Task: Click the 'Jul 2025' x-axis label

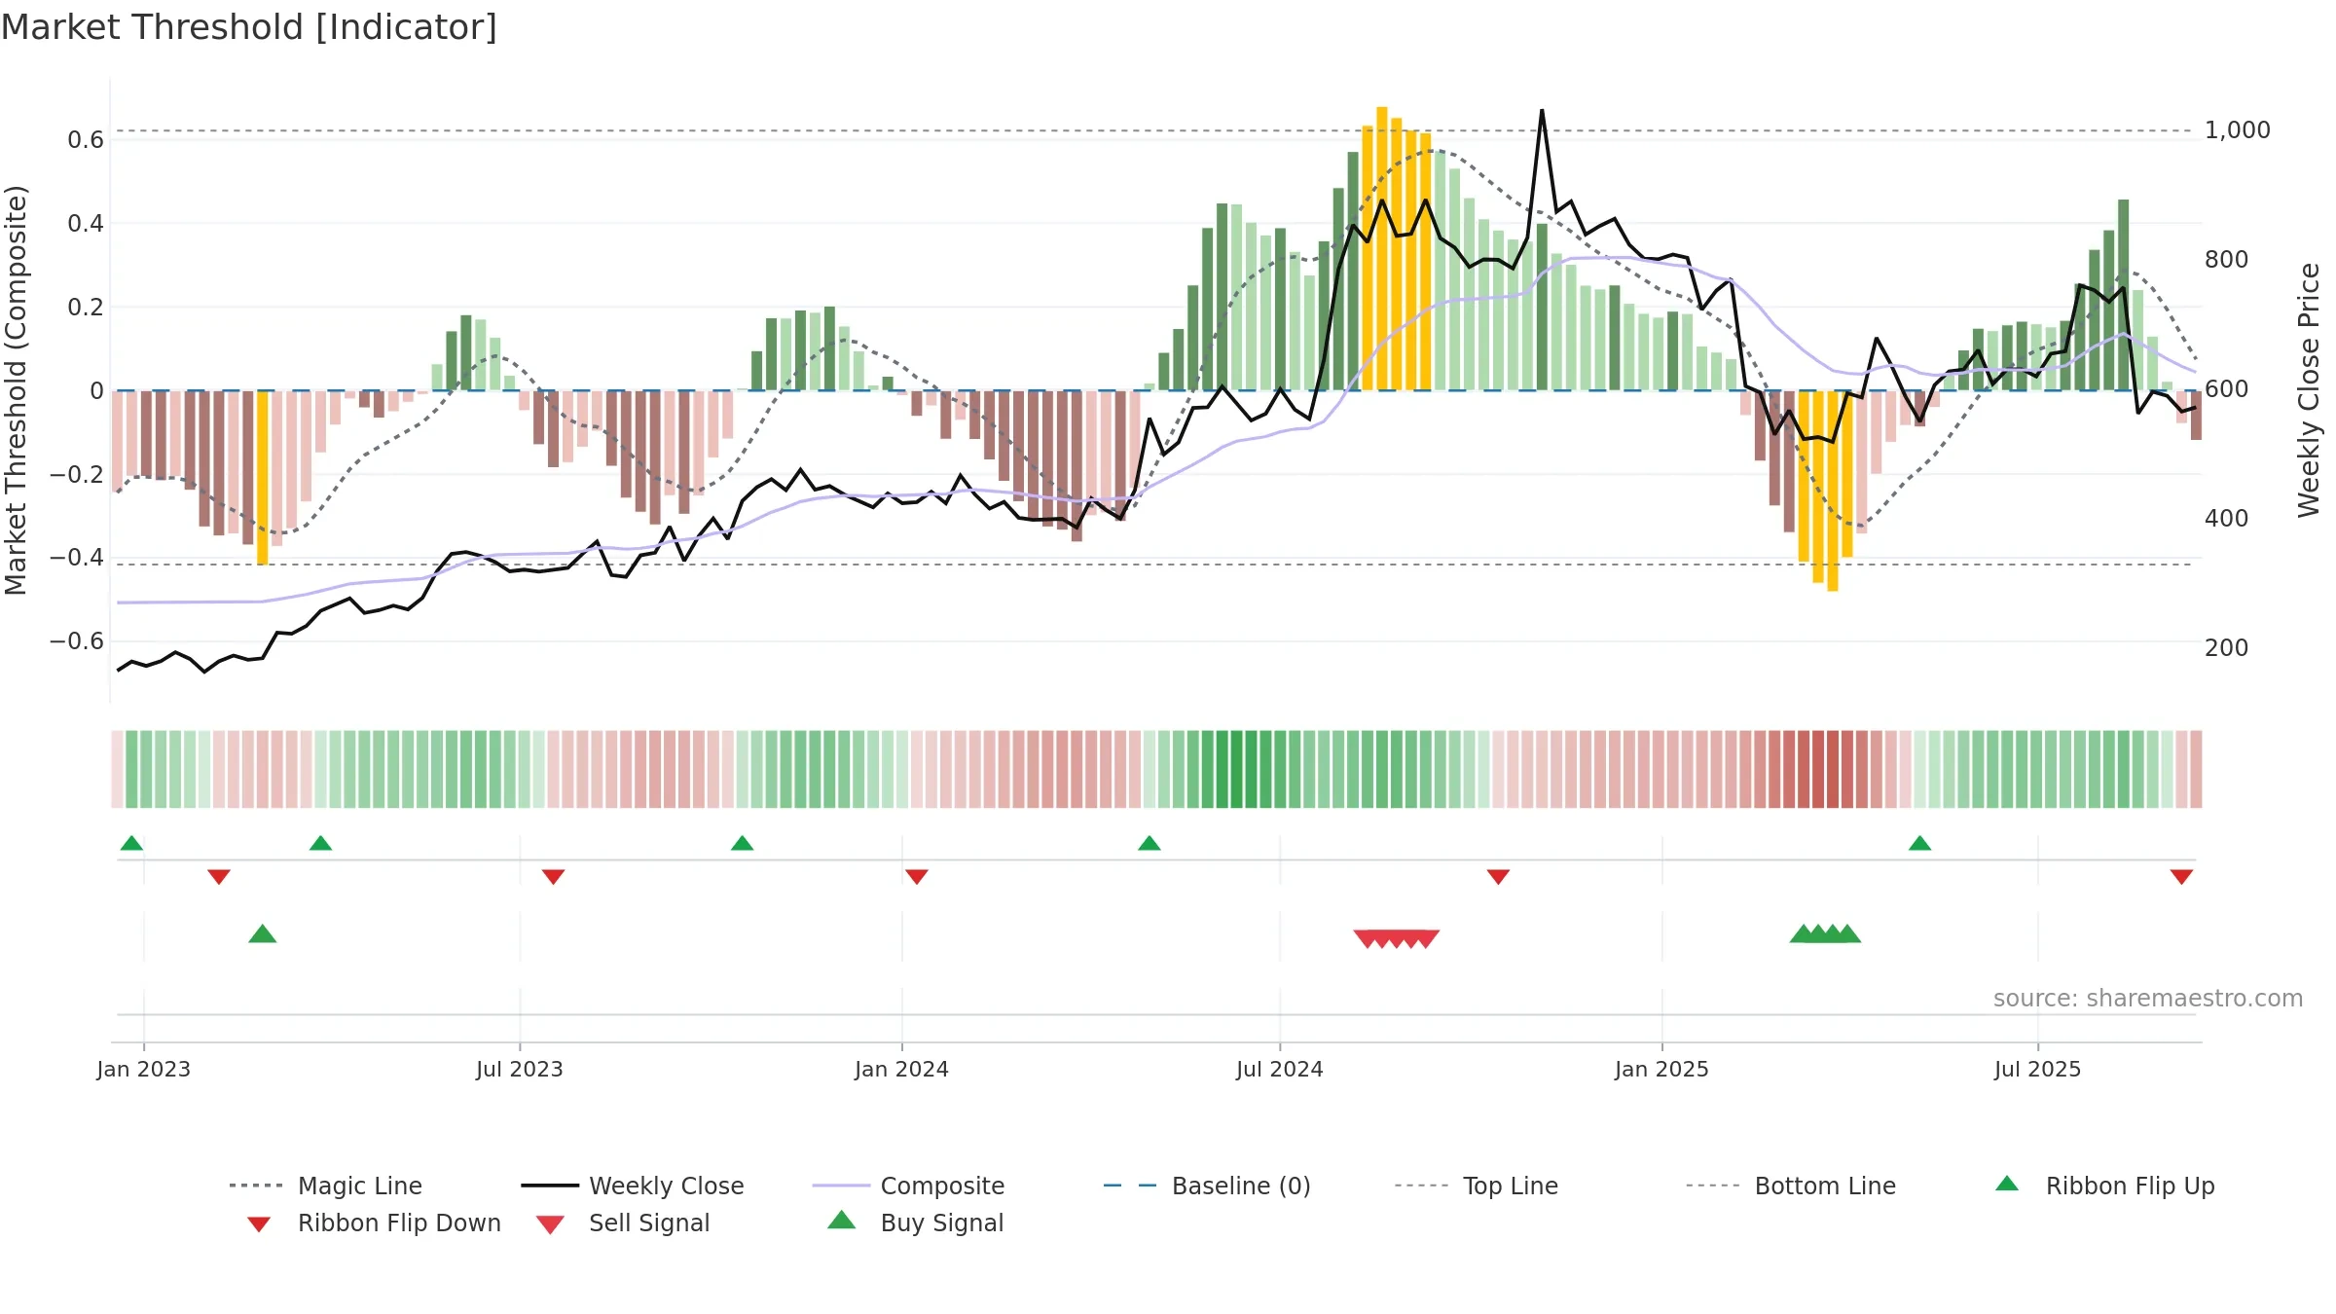Action: (x=2037, y=1069)
